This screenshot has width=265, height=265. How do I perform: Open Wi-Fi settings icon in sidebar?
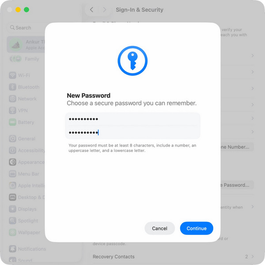(12, 75)
